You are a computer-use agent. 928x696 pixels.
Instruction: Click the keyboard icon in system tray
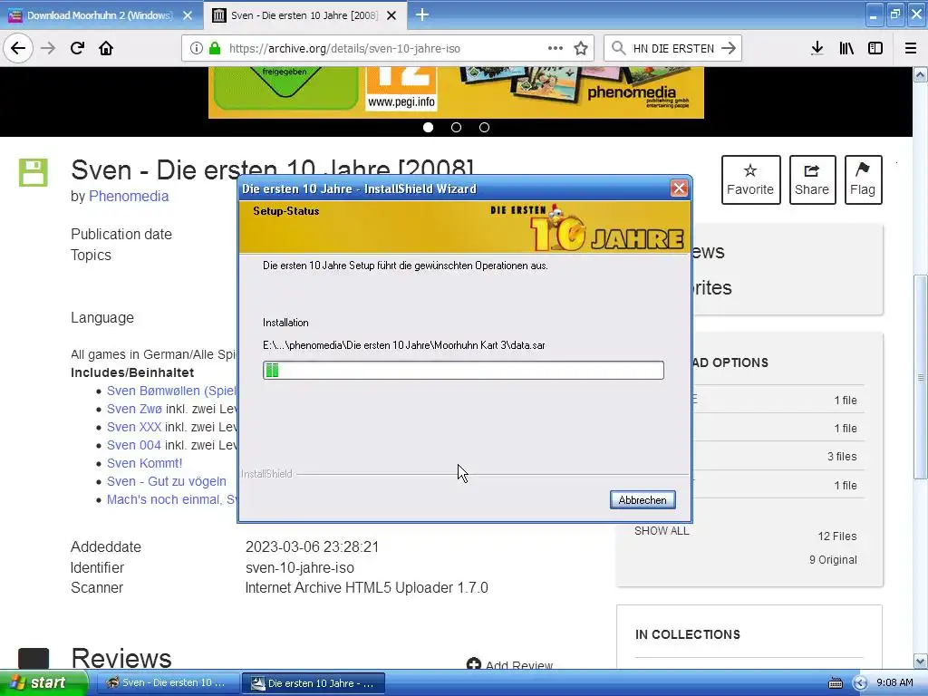click(x=835, y=683)
